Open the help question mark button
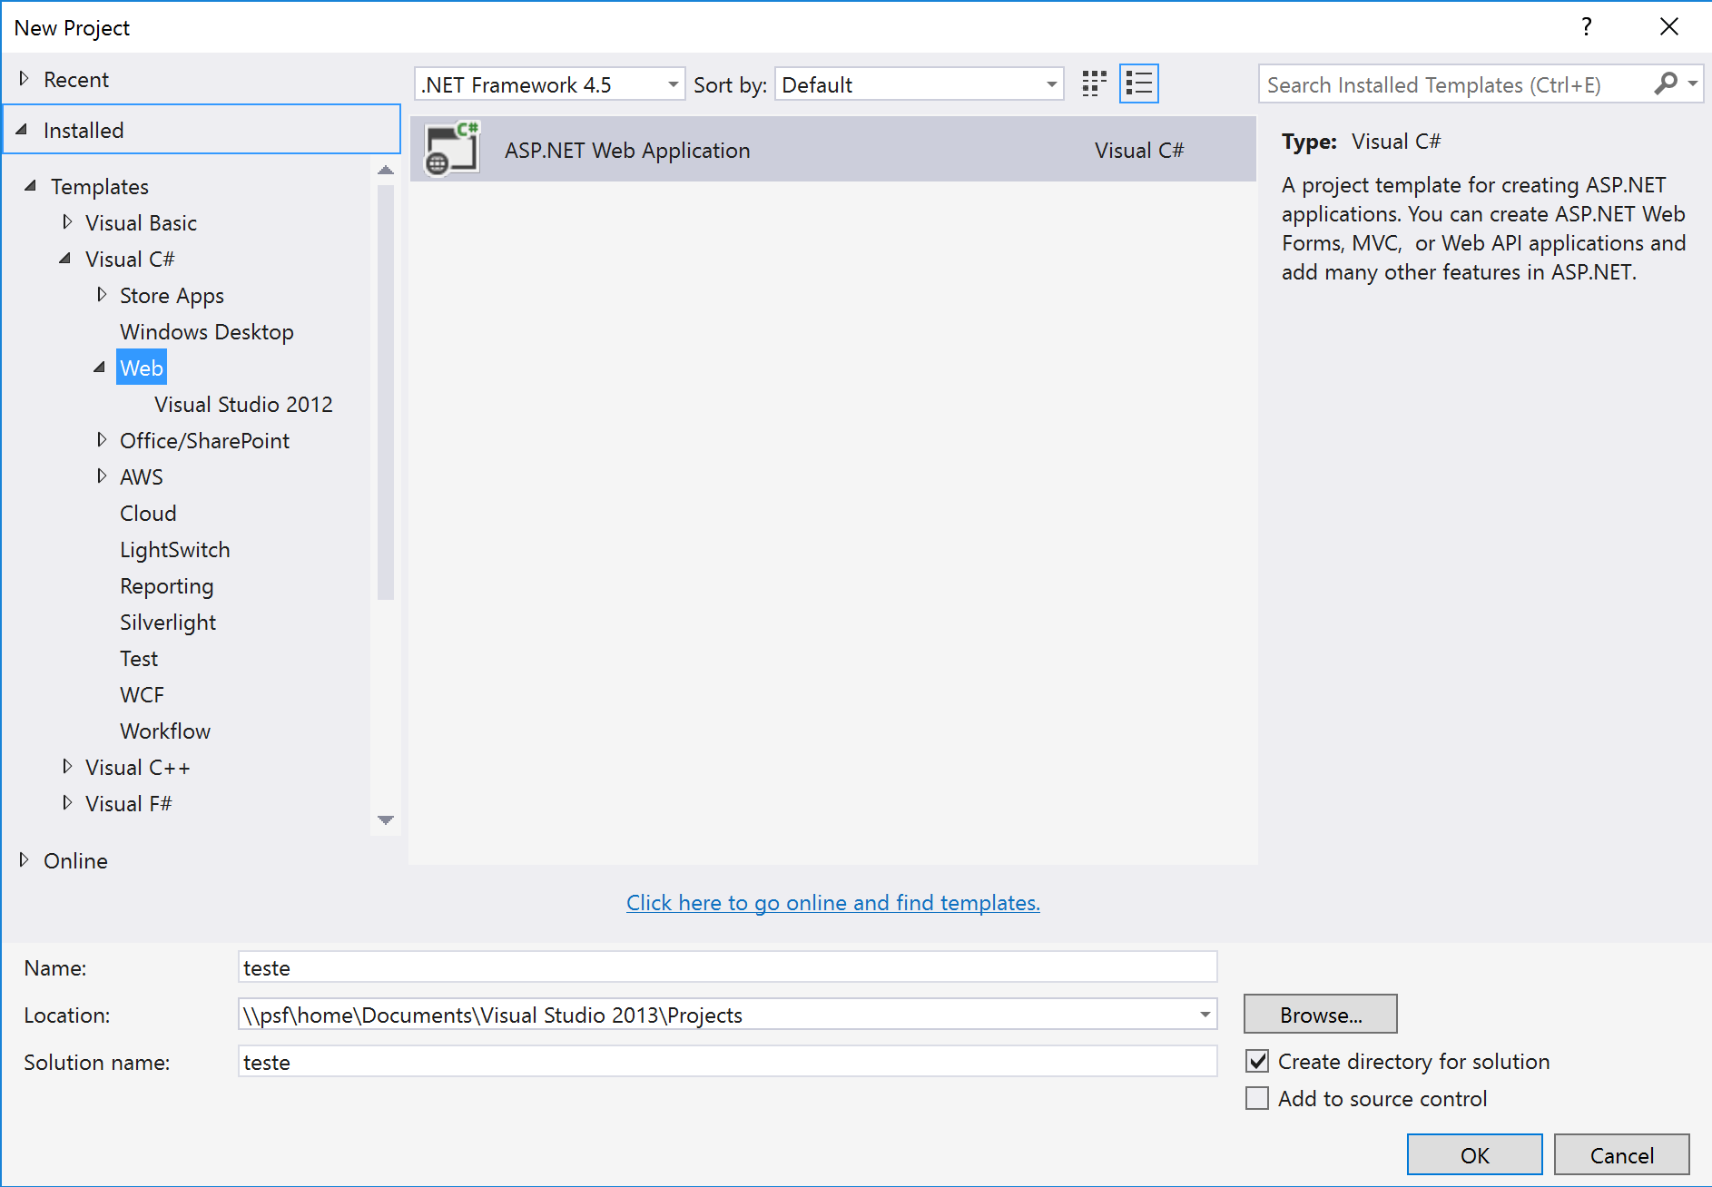Viewport: 1712px width, 1187px height. pyautogui.click(x=1586, y=26)
